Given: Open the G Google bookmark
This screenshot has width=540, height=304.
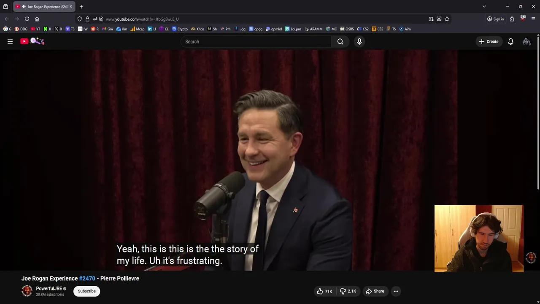Looking at the screenshot, I should click(8, 29).
